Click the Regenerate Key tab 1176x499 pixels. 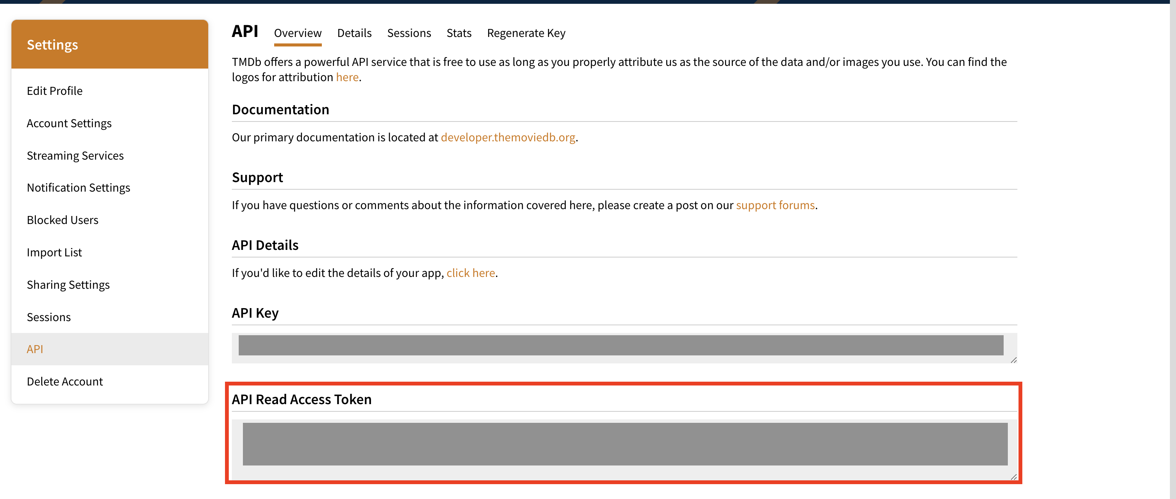click(x=525, y=32)
